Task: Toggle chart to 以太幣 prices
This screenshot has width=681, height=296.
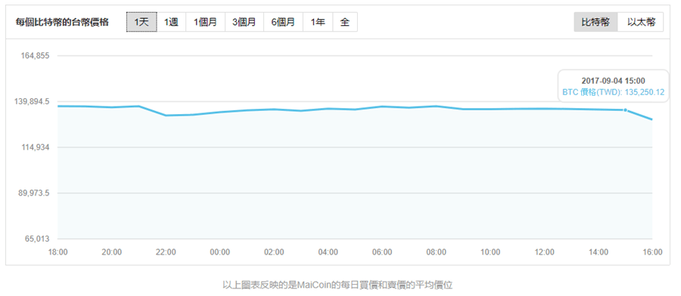Action: tap(640, 22)
